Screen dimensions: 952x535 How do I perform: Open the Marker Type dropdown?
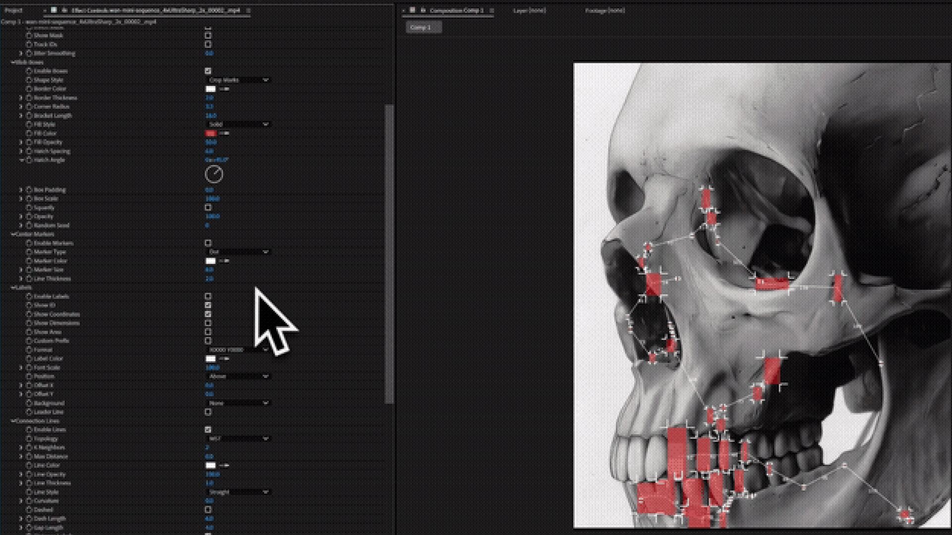point(238,252)
